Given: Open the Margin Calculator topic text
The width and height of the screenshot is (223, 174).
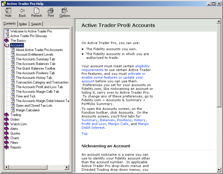Looking at the screenshot, I should click(x=28, y=110).
